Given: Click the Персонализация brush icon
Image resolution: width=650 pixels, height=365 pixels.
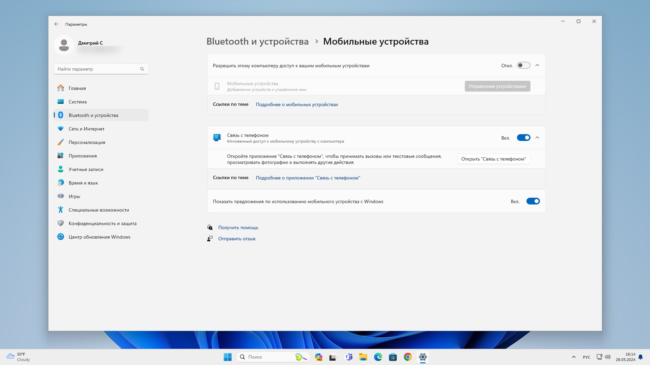Looking at the screenshot, I should pyautogui.click(x=61, y=142).
